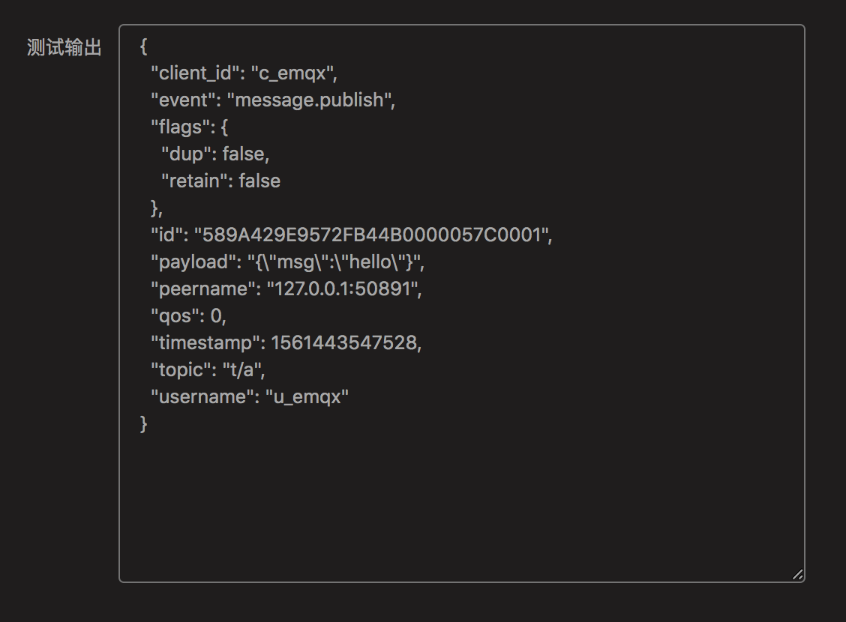846x622 pixels.
Task: Click the "u_emqx" username value
Action: pyautogui.click(x=307, y=397)
